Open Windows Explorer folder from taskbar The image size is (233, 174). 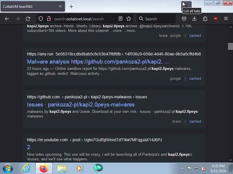(62, 168)
